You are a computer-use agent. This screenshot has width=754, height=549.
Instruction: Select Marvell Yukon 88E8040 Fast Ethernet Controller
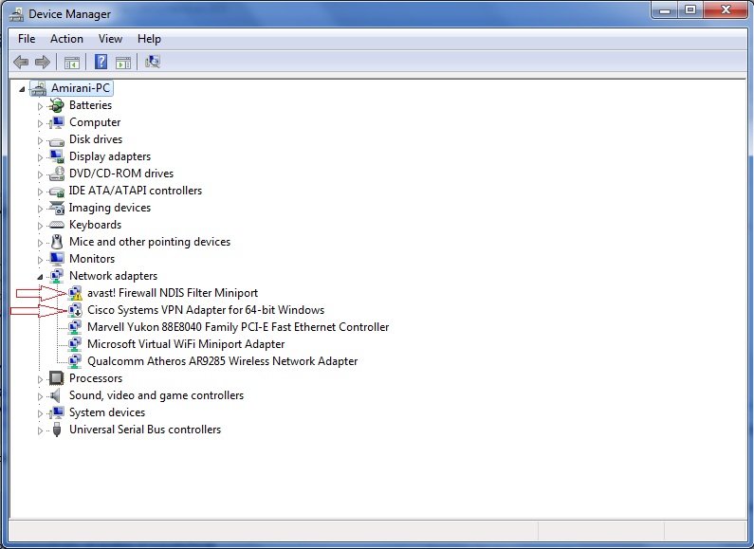[x=238, y=327]
